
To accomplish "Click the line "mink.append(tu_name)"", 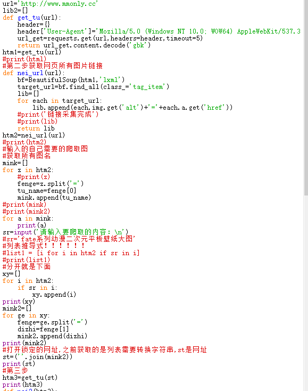I will tap(54, 198).
